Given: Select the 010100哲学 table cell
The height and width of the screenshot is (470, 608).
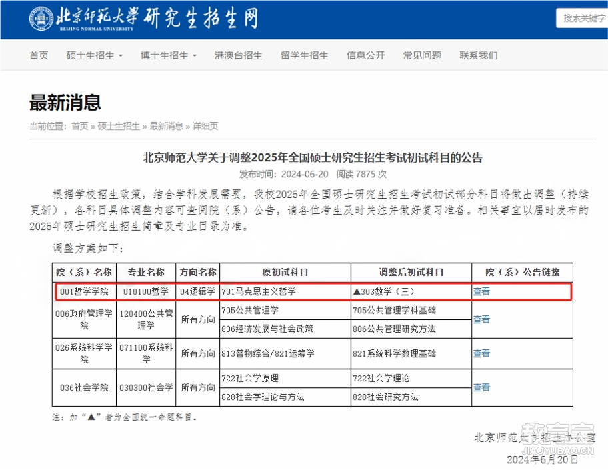Looking at the screenshot, I should point(146,291).
